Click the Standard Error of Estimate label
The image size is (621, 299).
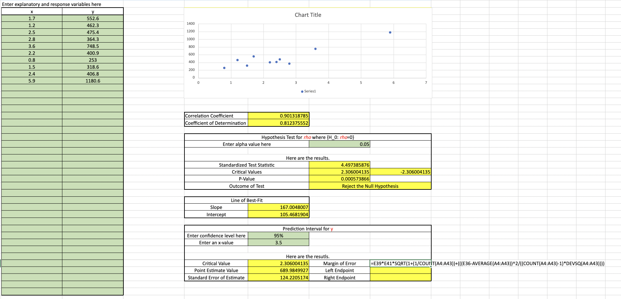point(216,278)
